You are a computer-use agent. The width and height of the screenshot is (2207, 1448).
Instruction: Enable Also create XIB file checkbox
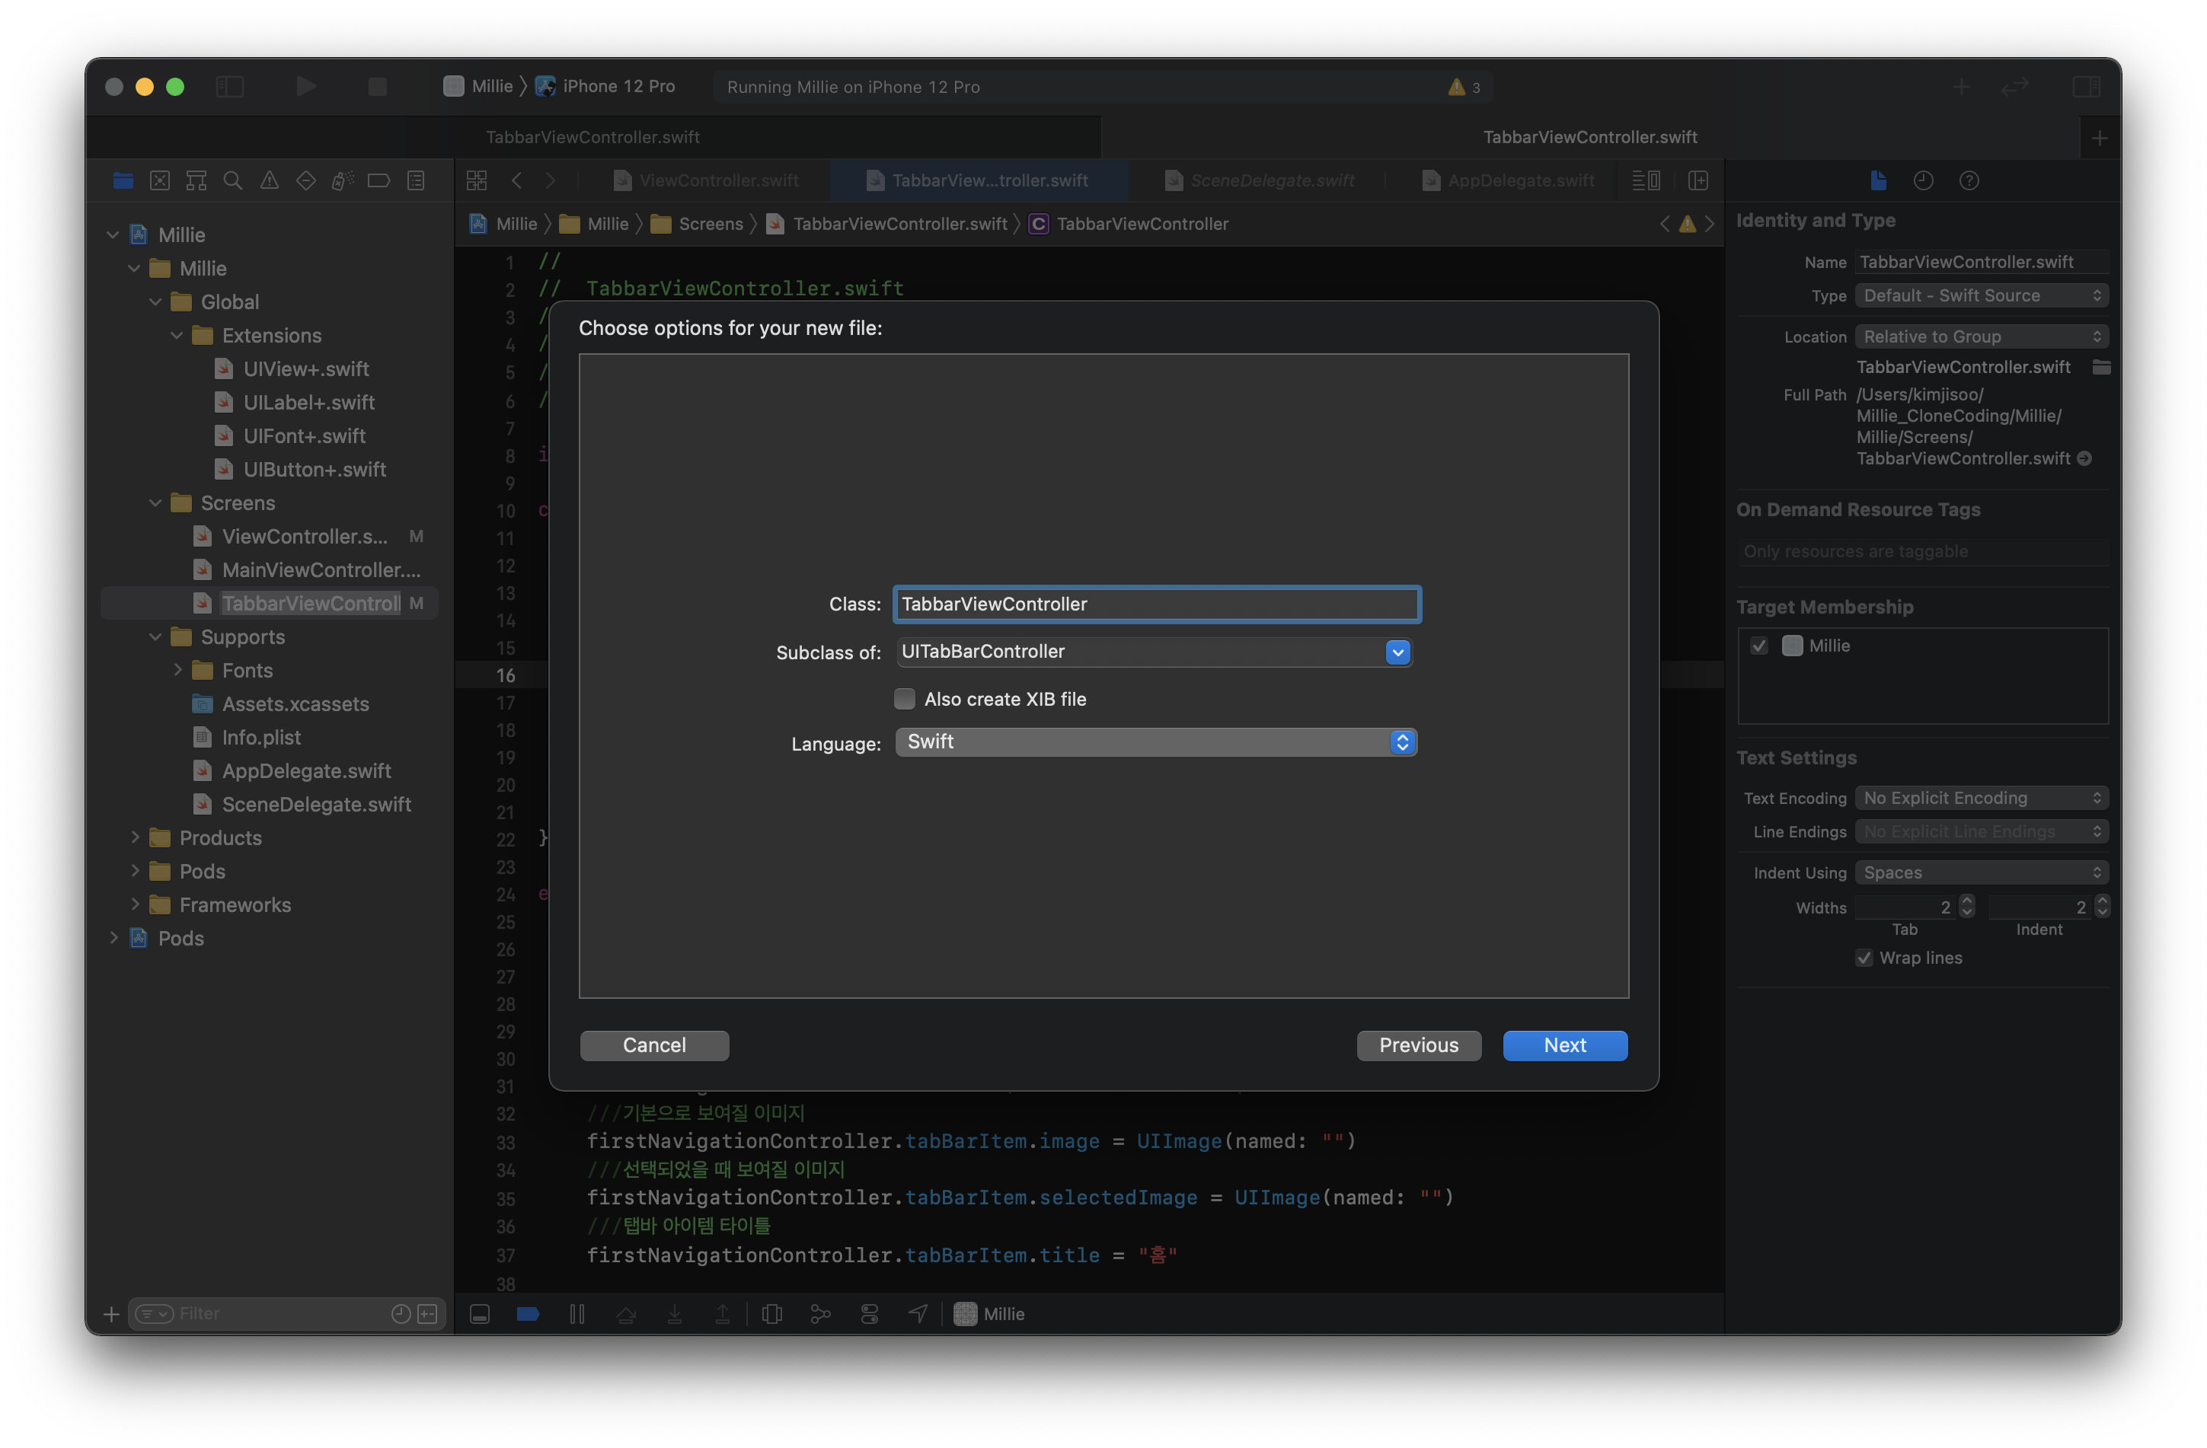904,699
